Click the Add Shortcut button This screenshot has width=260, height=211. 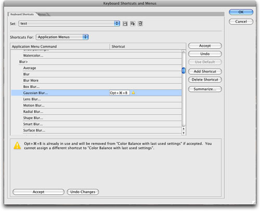coord(205,71)
